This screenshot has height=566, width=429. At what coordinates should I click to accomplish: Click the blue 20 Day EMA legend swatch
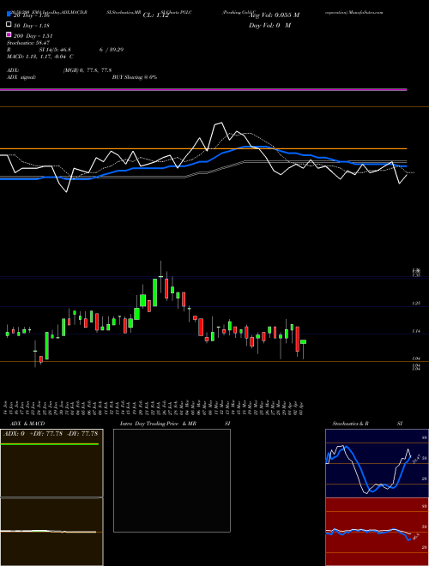[9, 15]
